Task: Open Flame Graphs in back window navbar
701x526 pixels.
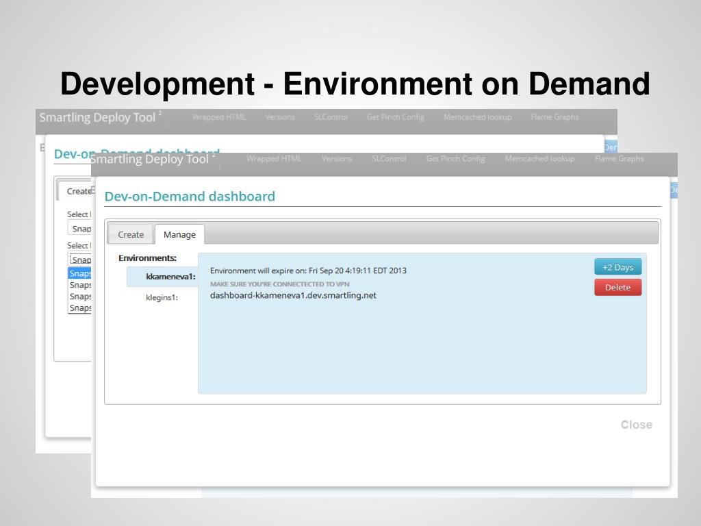Action: tap(555, 117)
